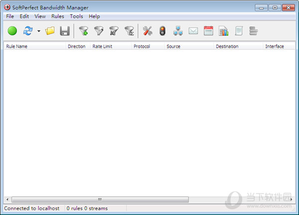Open the Tools menu
The image size is (299, 215).
76,16
